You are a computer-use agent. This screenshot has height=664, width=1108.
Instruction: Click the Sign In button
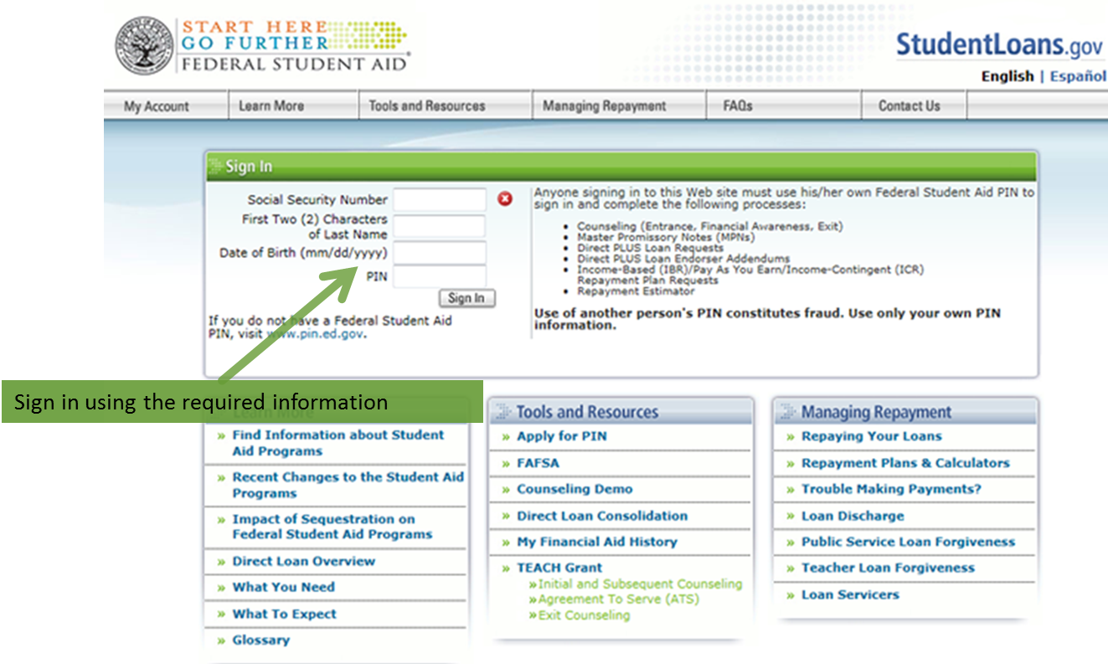(466, 298)
